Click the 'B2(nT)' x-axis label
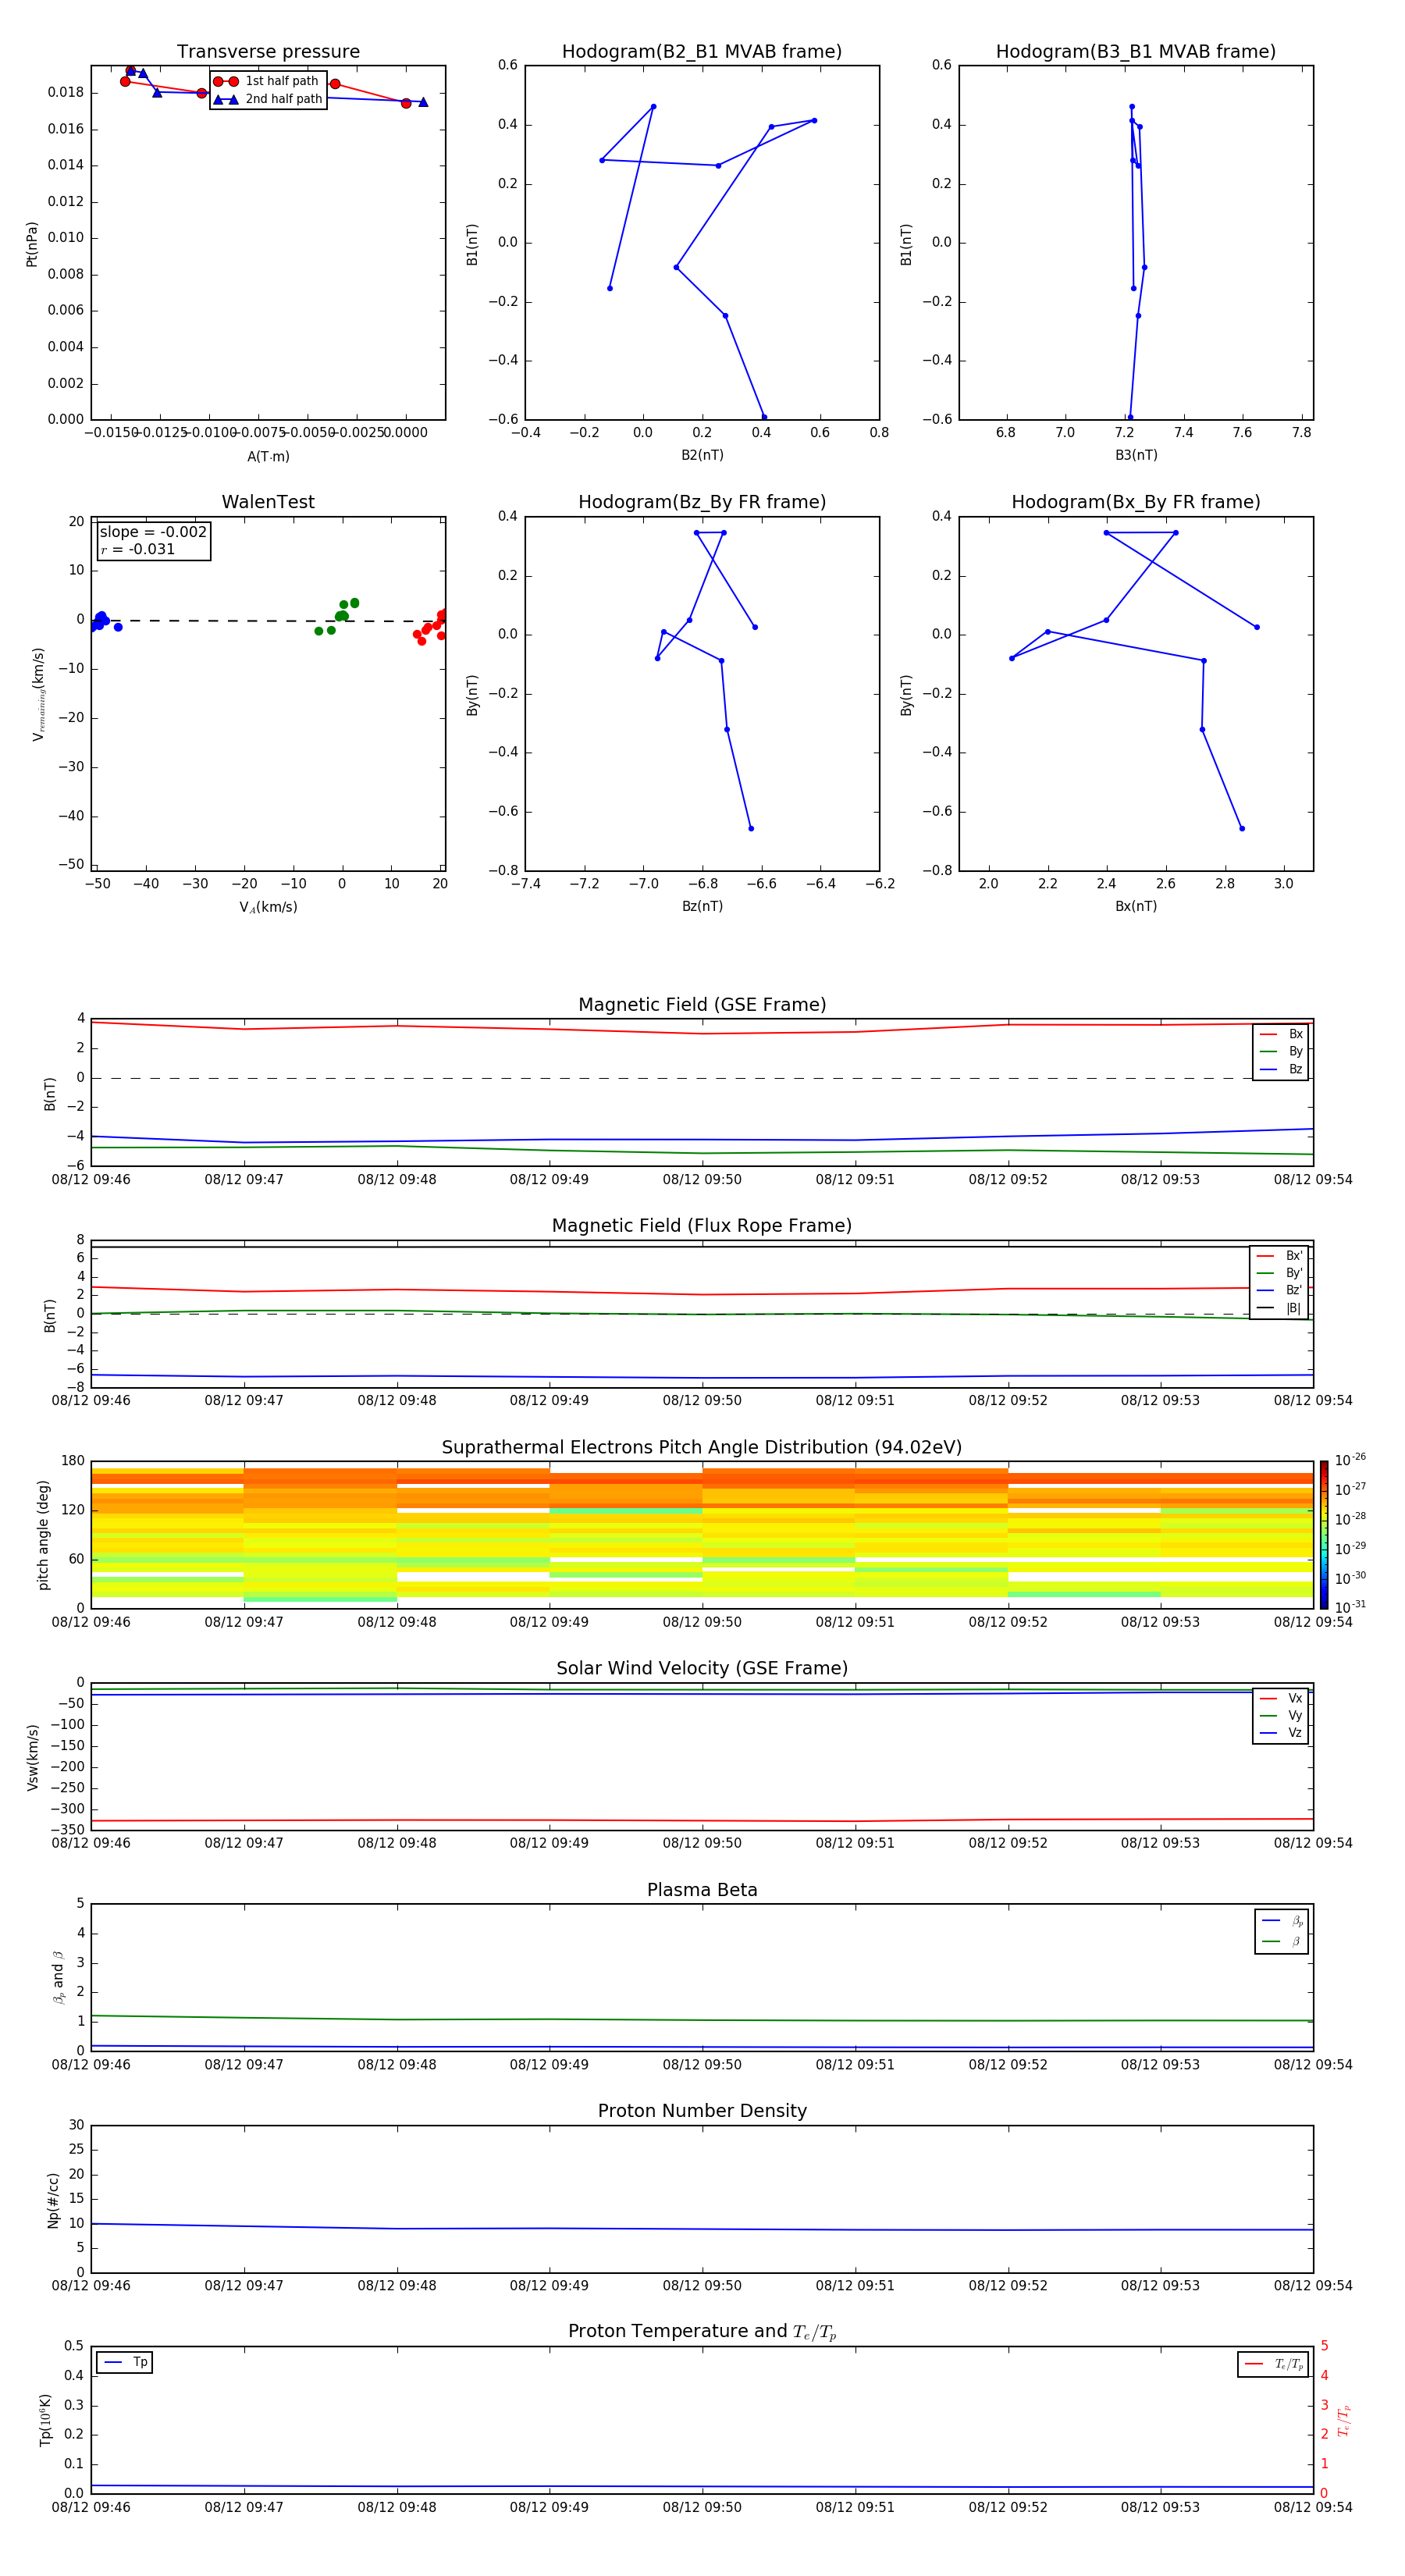1405x2576 pixels. (702, 455)
